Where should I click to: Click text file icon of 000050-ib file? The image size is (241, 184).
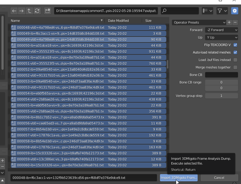(x=14, y=45)
